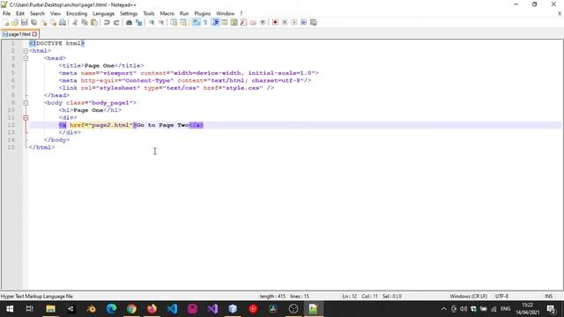
Task: Click the Open file toolbar icon
Action: pyautogui.click(x=15, y=22)
